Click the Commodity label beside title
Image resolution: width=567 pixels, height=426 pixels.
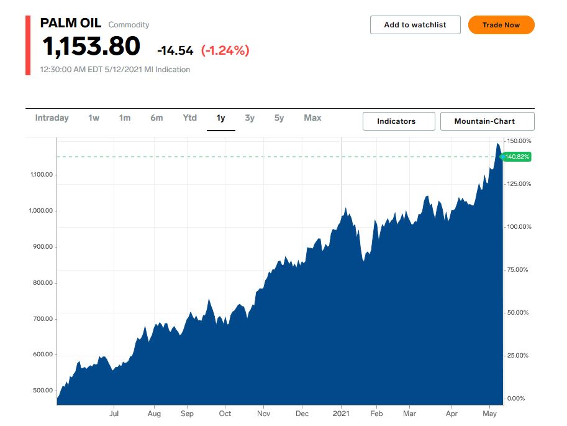[x=129, y=25]
